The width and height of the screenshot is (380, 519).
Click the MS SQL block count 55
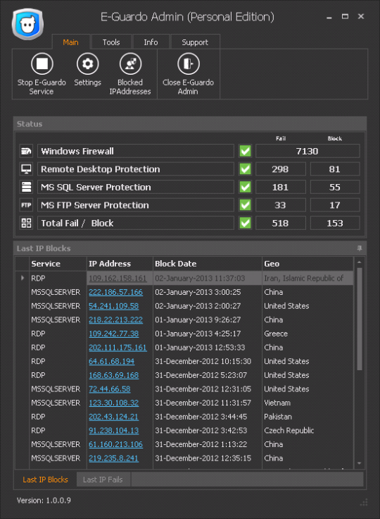[335, 187]
